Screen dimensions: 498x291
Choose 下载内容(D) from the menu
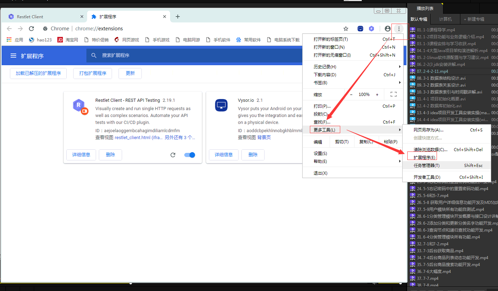point(353,75)
